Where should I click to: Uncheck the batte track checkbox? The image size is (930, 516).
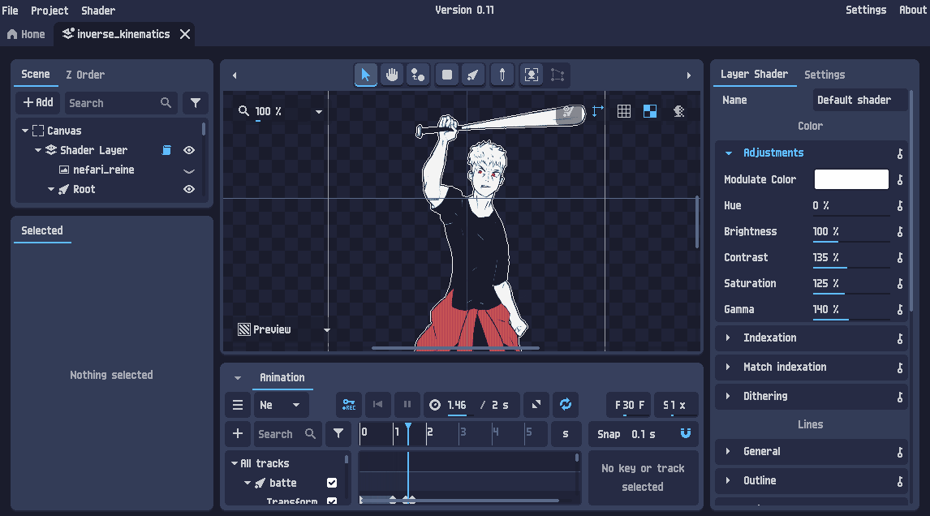coord(332,483)
